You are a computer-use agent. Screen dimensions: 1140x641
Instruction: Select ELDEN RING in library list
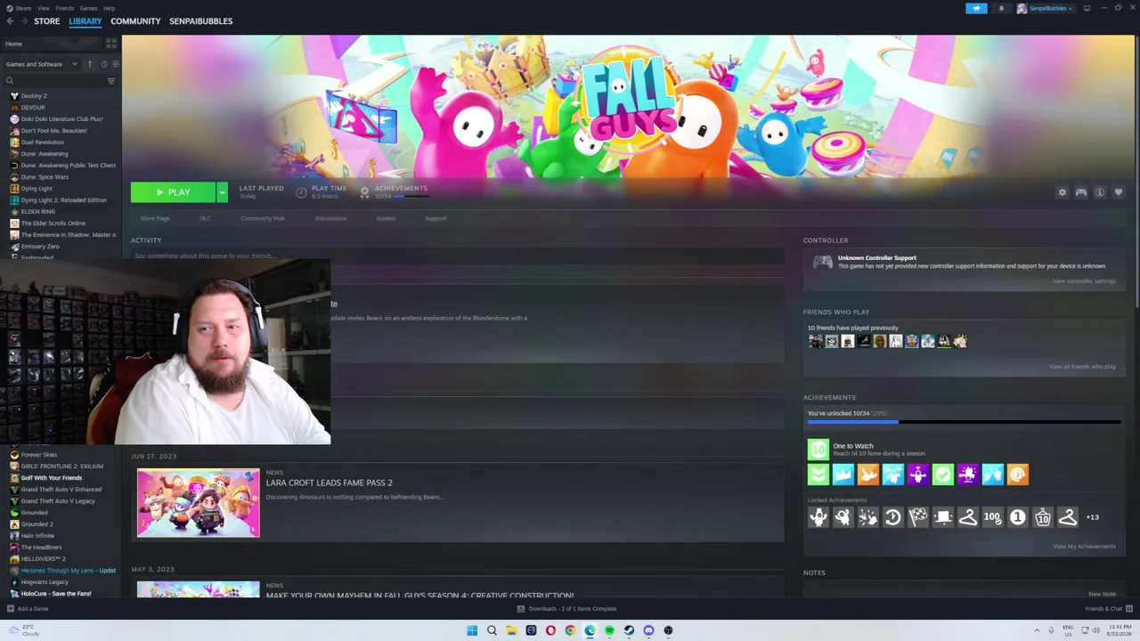pos(38,212)
